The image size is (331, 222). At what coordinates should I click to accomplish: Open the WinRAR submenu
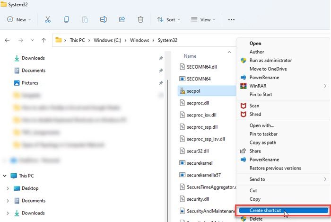click(x=283, y=86)
